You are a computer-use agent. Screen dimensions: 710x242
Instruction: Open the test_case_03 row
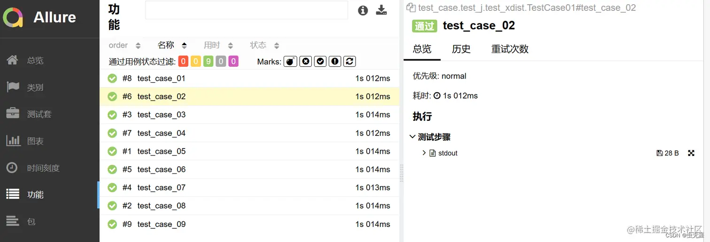[249, 115]
